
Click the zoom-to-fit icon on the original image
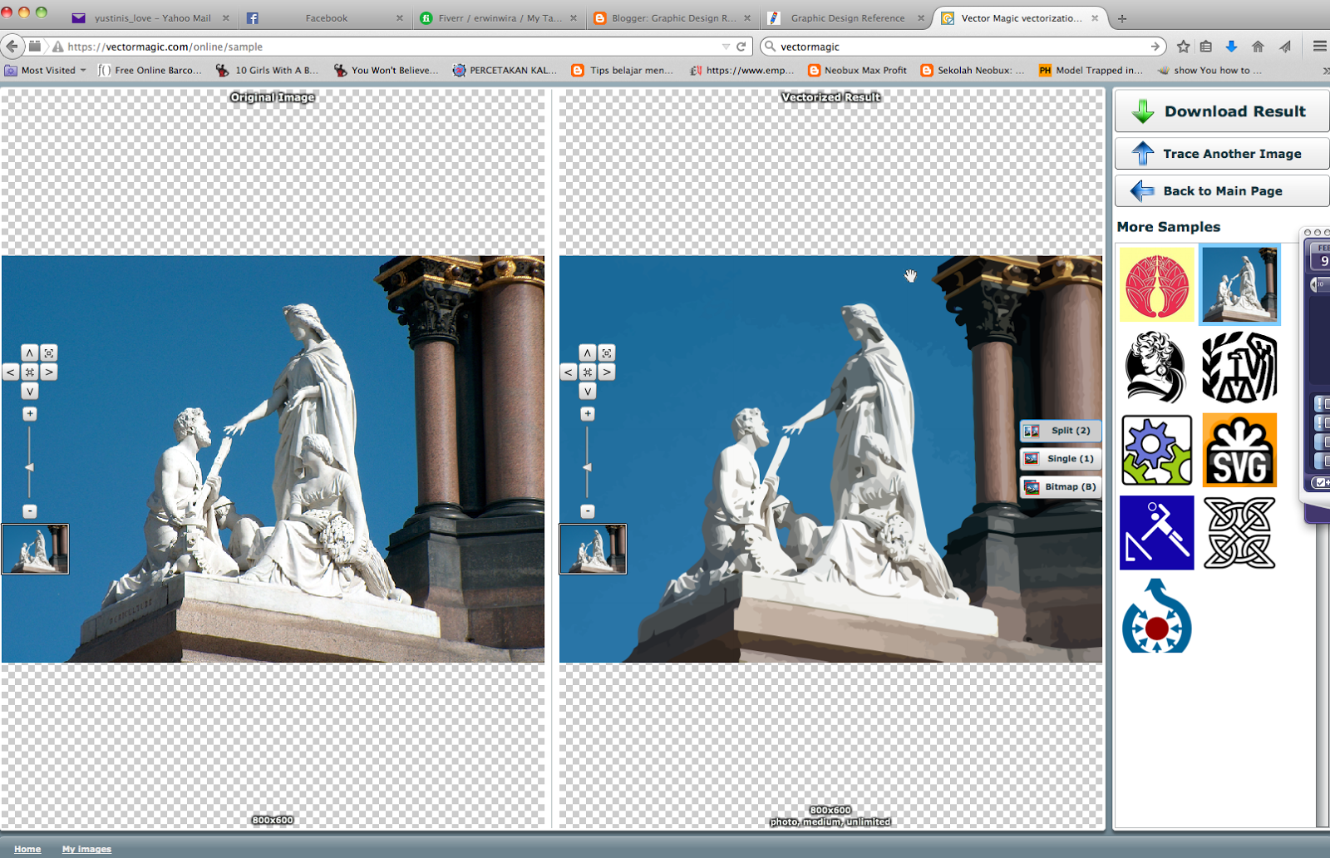click(x=48, y=352)
